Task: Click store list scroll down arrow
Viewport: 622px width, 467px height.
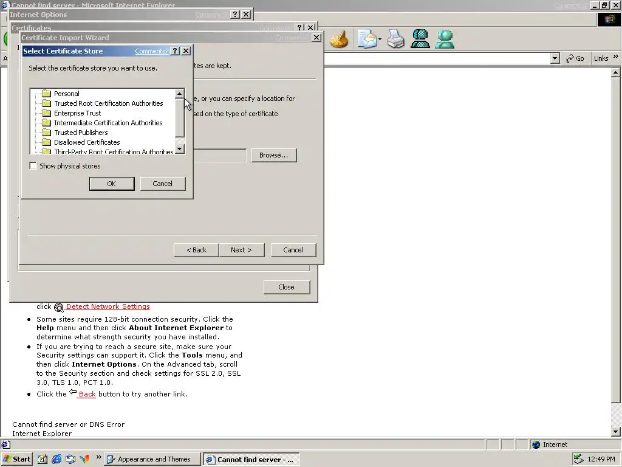Action: [180, 149]
